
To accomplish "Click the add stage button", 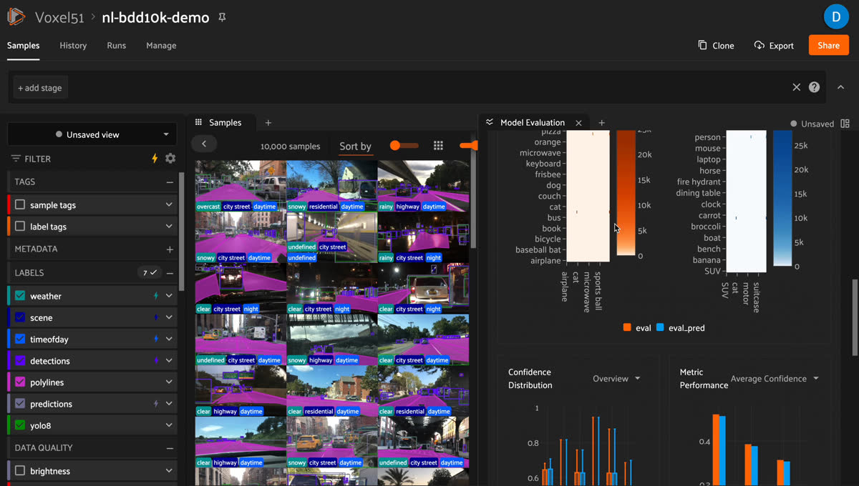I will [x=40, y=88].
